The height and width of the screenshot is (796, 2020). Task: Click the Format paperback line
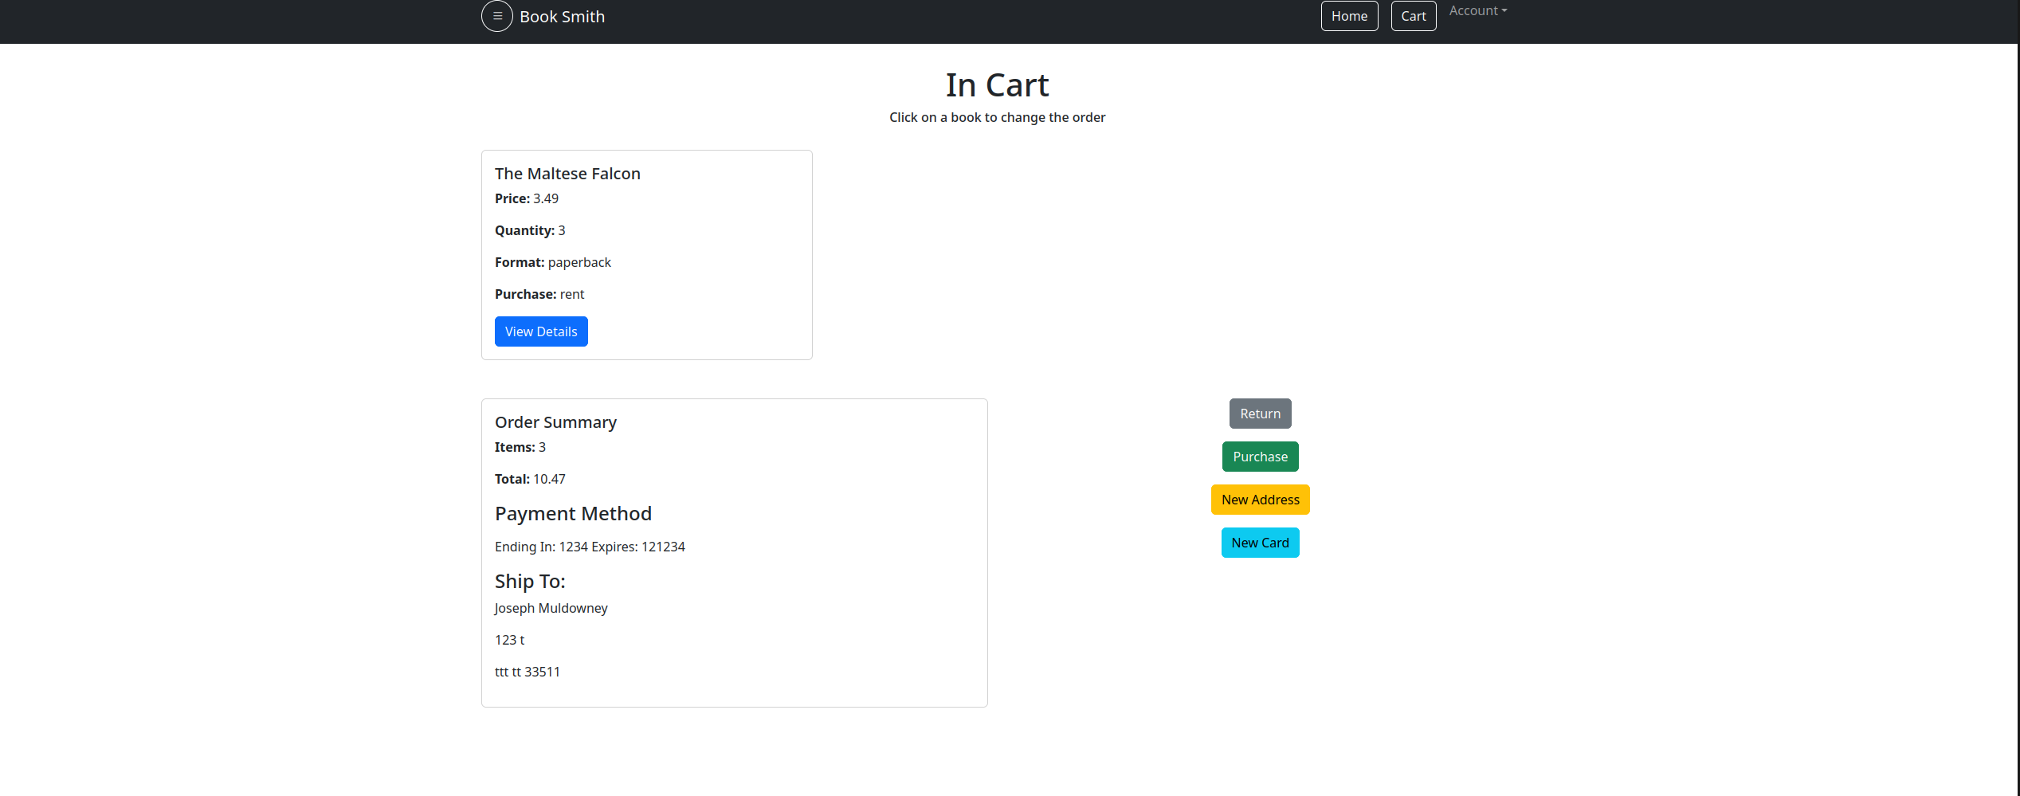click(552, 262)
